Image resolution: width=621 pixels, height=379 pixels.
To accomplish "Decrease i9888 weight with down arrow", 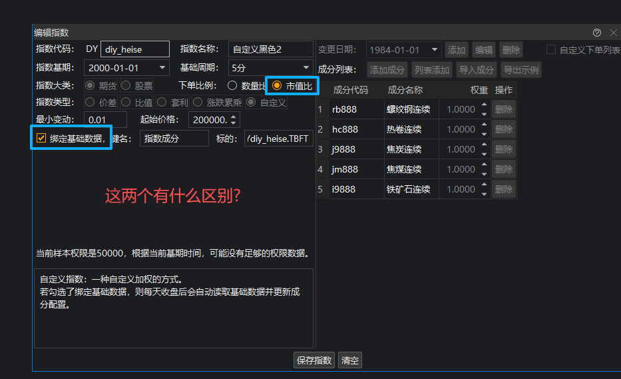I will (484, 193).
